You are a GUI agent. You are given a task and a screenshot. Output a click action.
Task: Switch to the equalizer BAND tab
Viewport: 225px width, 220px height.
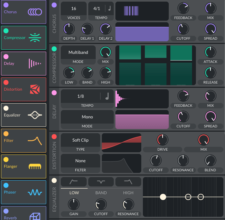101,193
